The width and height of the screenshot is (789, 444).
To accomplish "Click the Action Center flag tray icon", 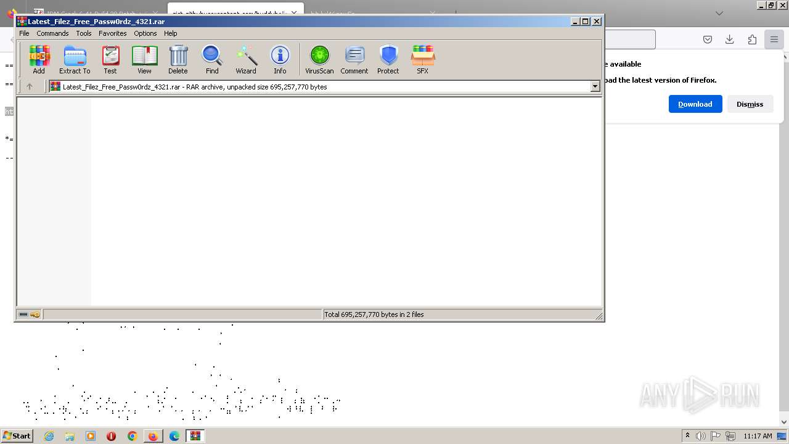I will click(x=716, y=436).
